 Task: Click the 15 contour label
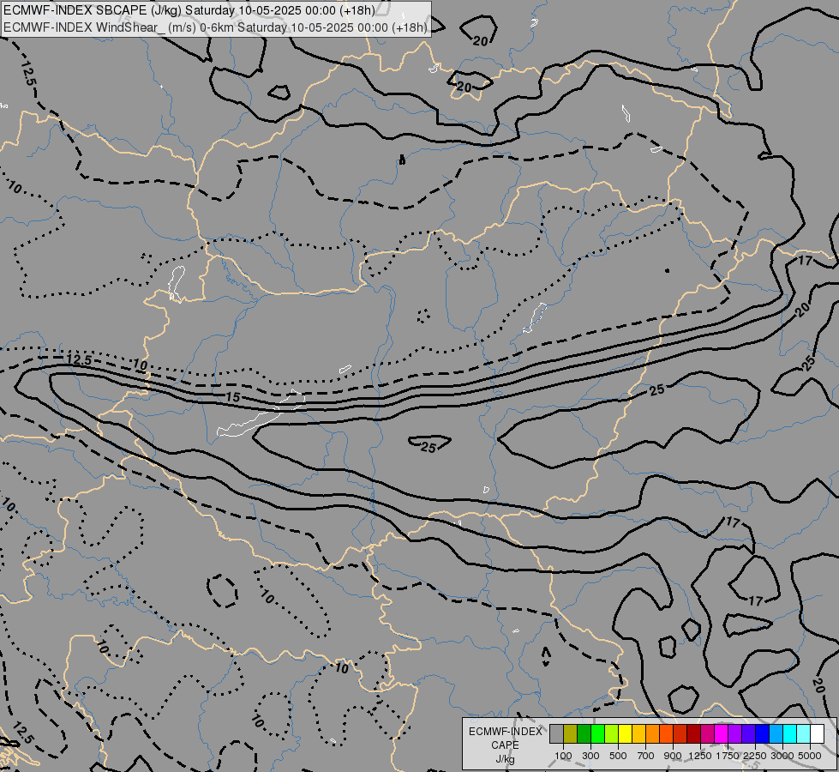233,397
